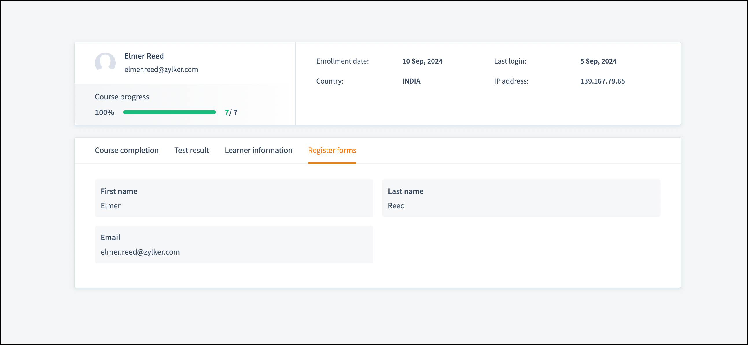Click the last login date 5 Sep, 2024

point(598,61)
